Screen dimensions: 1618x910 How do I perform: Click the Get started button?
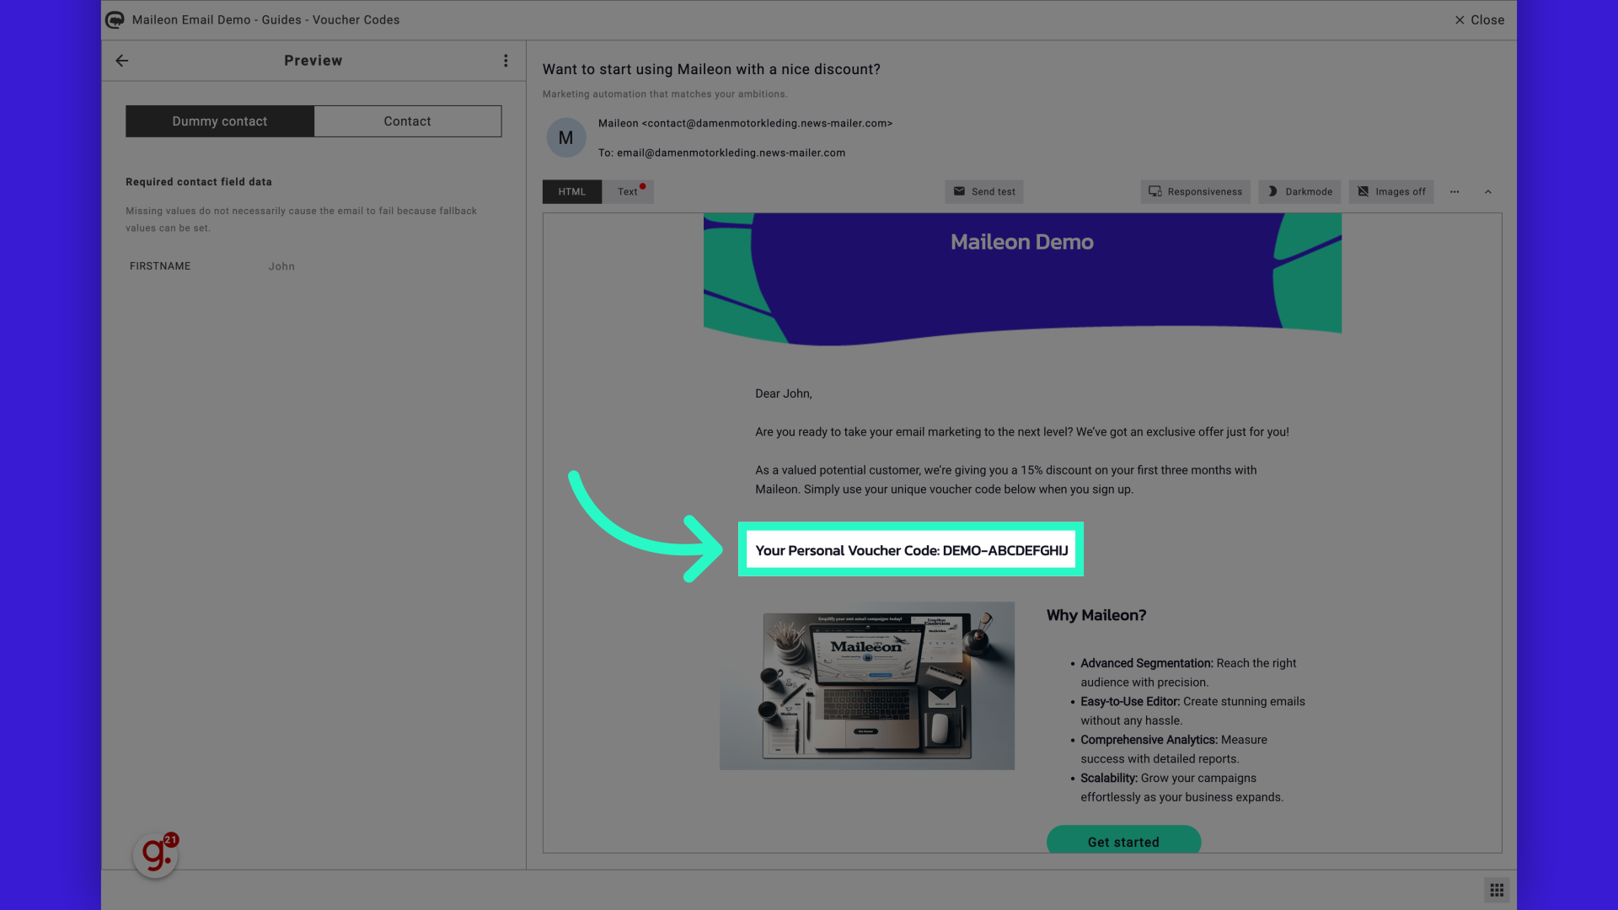tap(1122, 841)
